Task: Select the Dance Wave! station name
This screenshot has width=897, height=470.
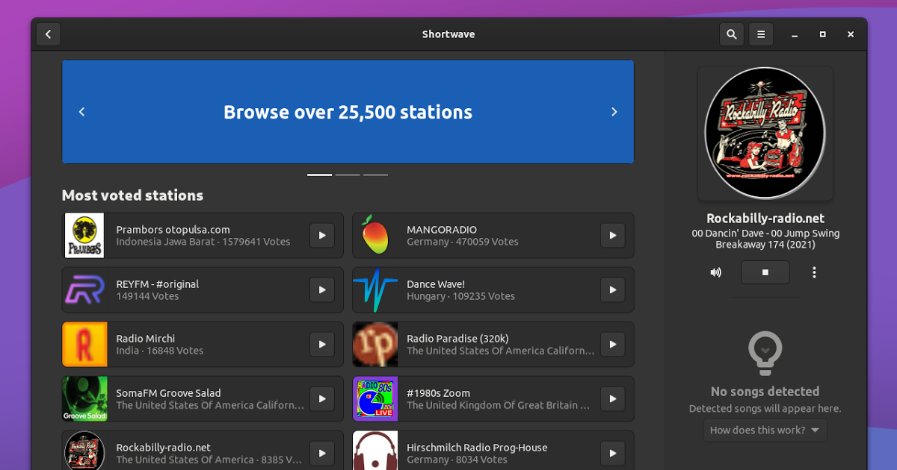Action: [x=436, y=284]
